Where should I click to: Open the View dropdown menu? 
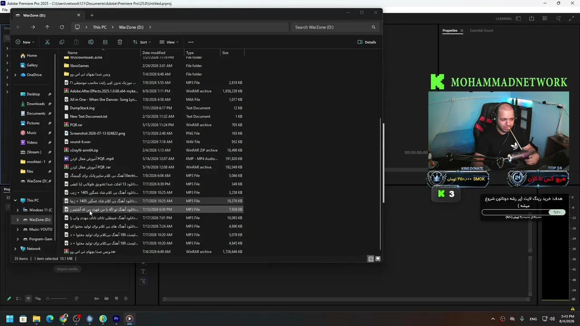[169, 42]
